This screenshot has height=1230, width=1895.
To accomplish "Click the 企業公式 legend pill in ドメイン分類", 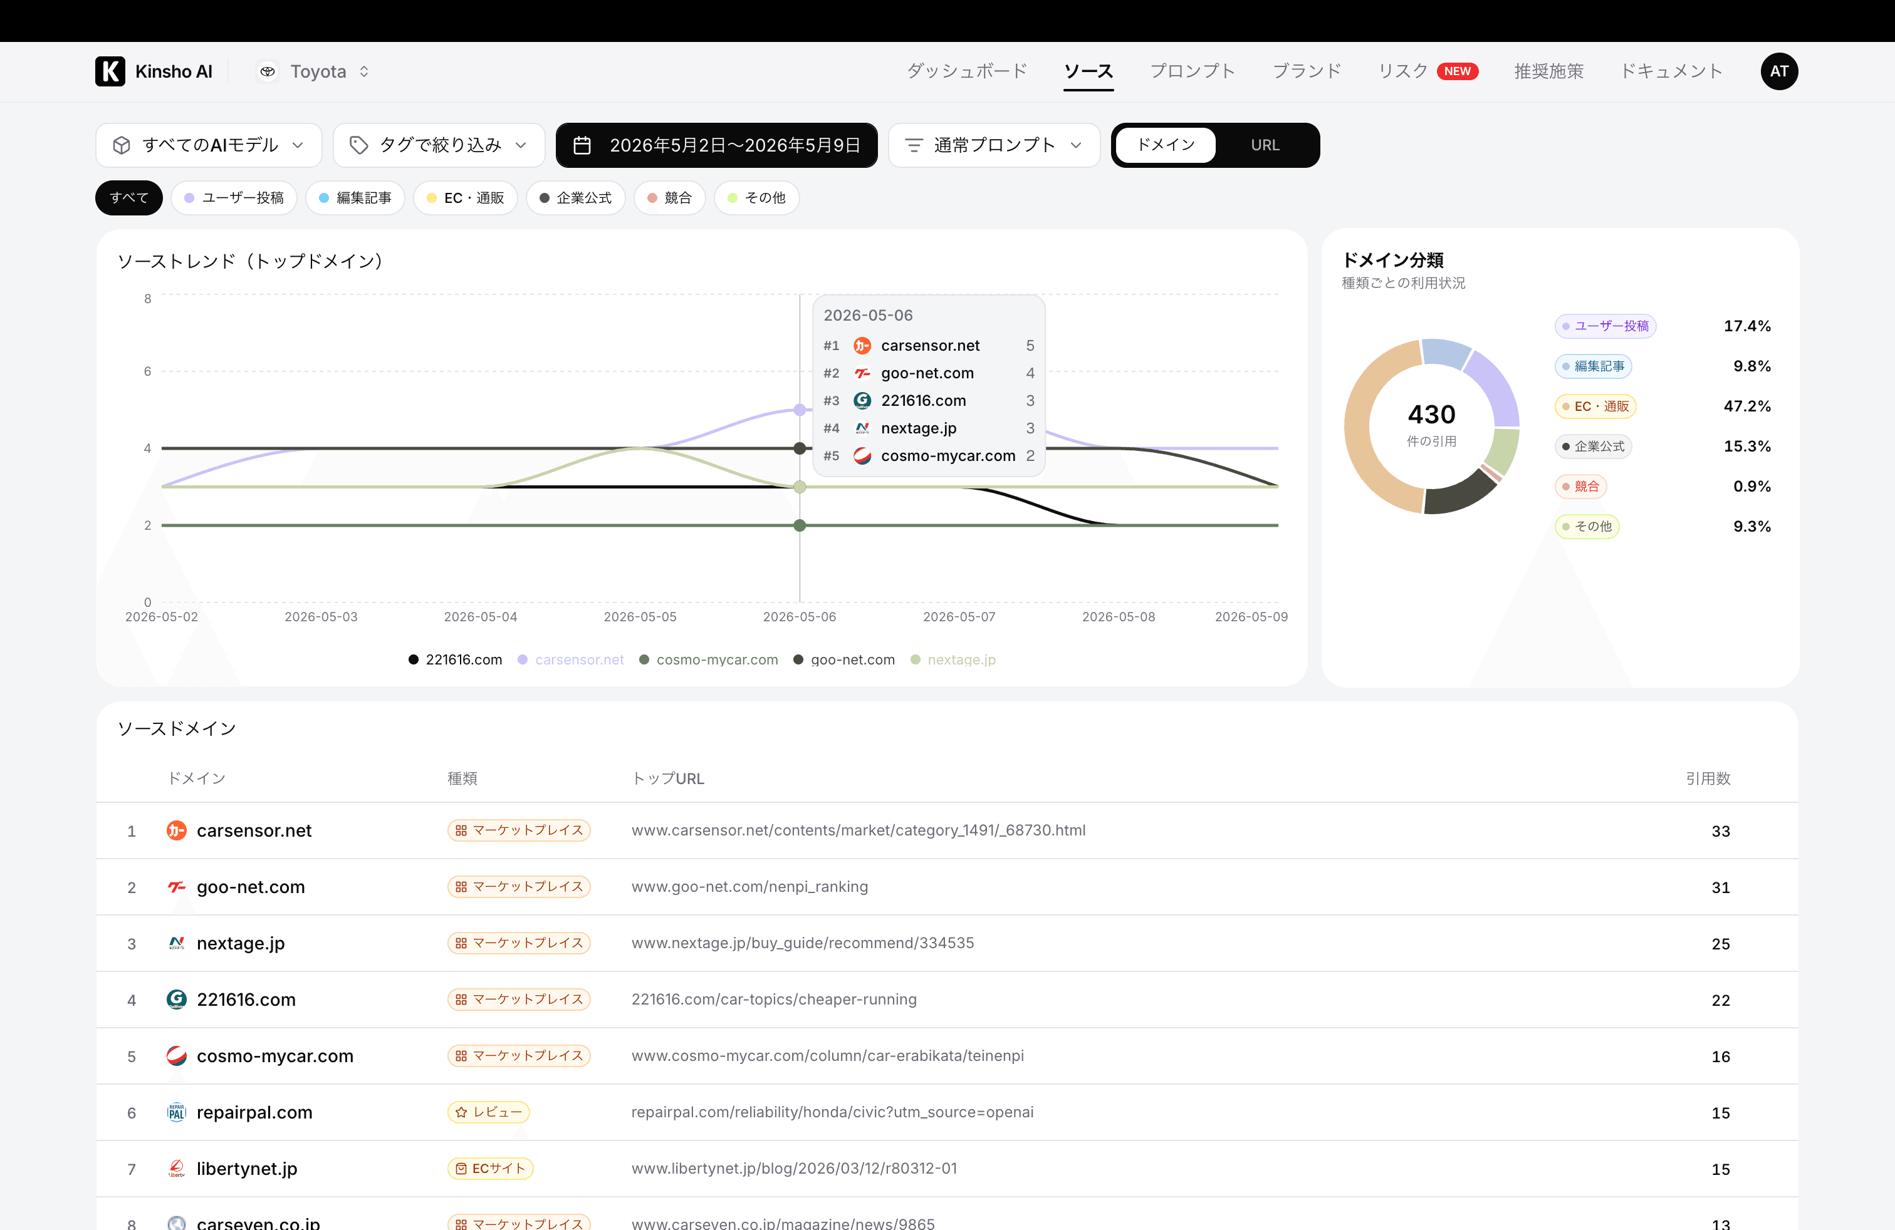I will tap(1593, 447).
